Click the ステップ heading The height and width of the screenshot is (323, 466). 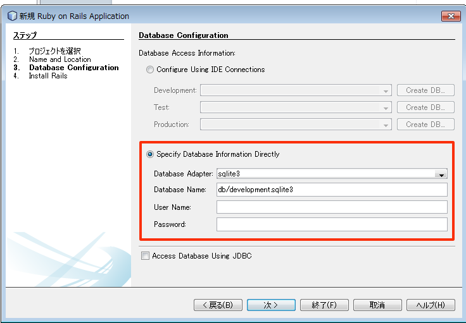click(x=25, y=35)
